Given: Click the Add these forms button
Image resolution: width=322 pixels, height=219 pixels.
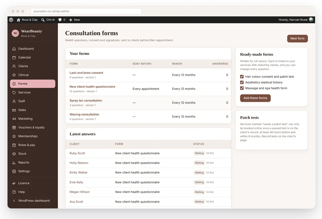Looking at the screenshot, I should click(x=255, y=98).
